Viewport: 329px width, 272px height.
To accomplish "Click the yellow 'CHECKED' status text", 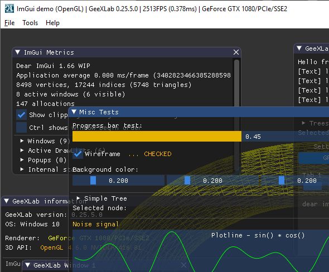I will [158, 154].
